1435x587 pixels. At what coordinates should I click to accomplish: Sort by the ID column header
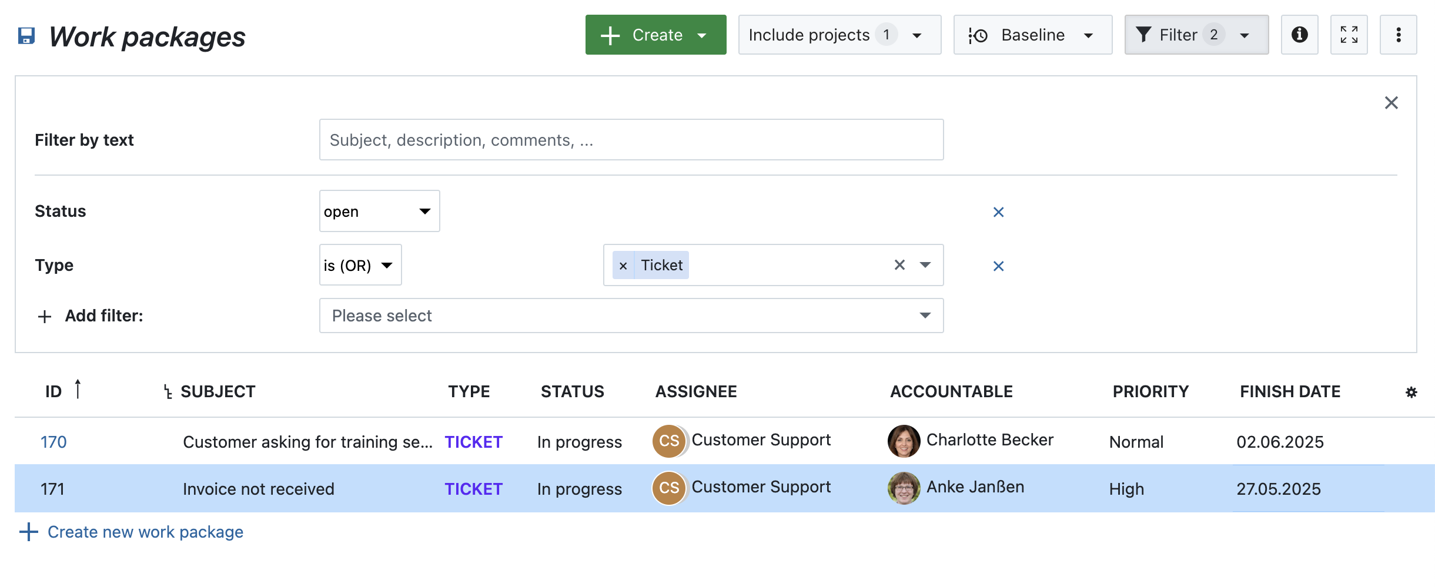(53, 392)
